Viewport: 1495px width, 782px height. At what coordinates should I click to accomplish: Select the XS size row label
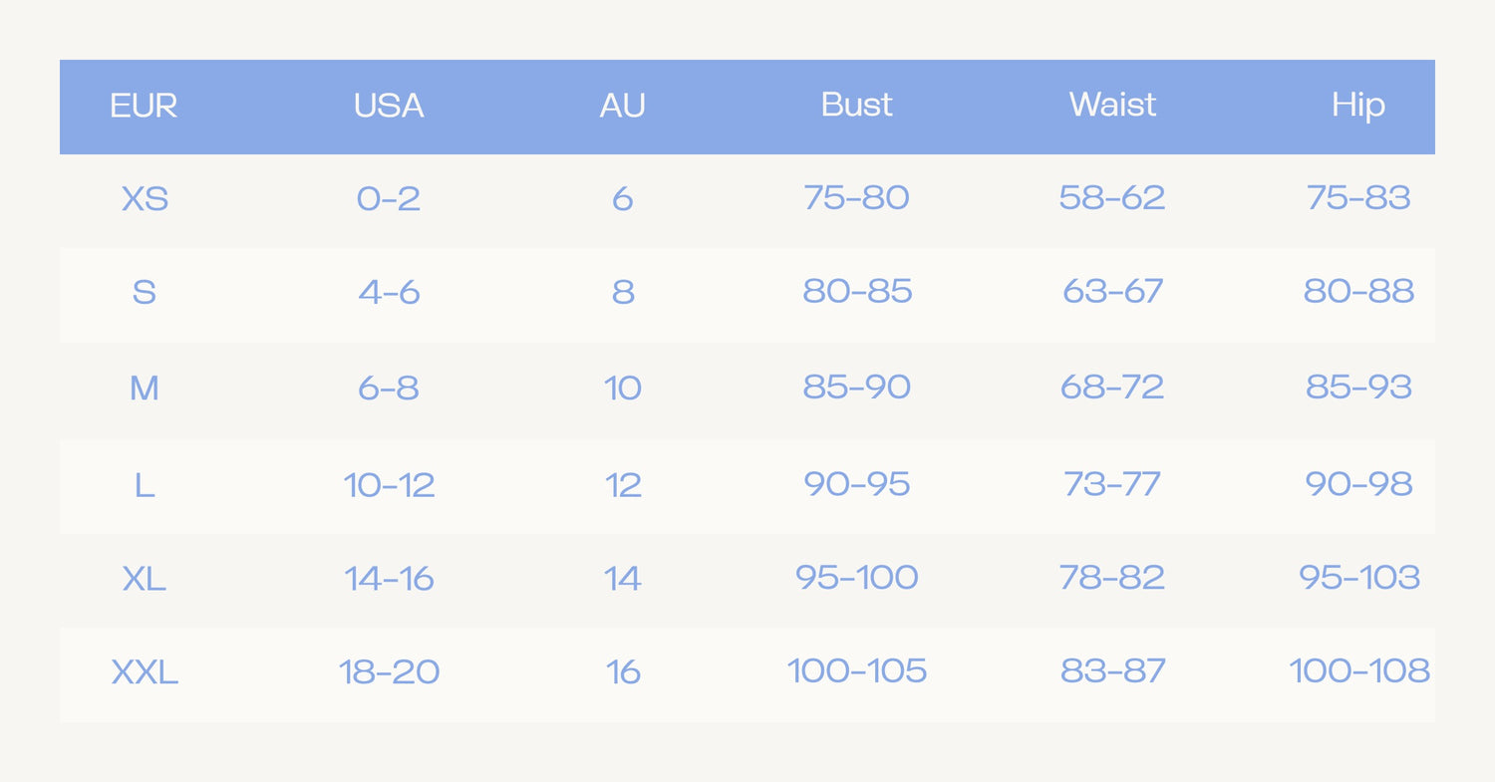[145, 199]
